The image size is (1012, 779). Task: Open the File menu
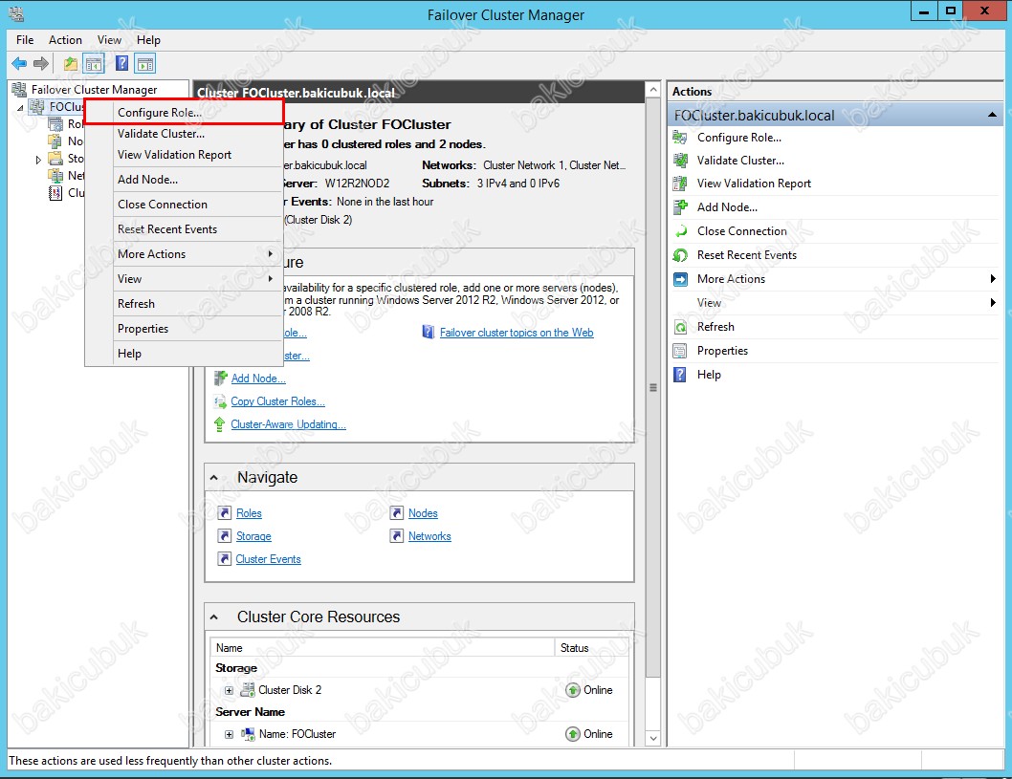[x=25, y=40]
